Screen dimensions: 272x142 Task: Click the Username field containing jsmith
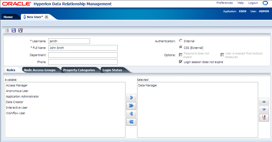click(69, 41)
